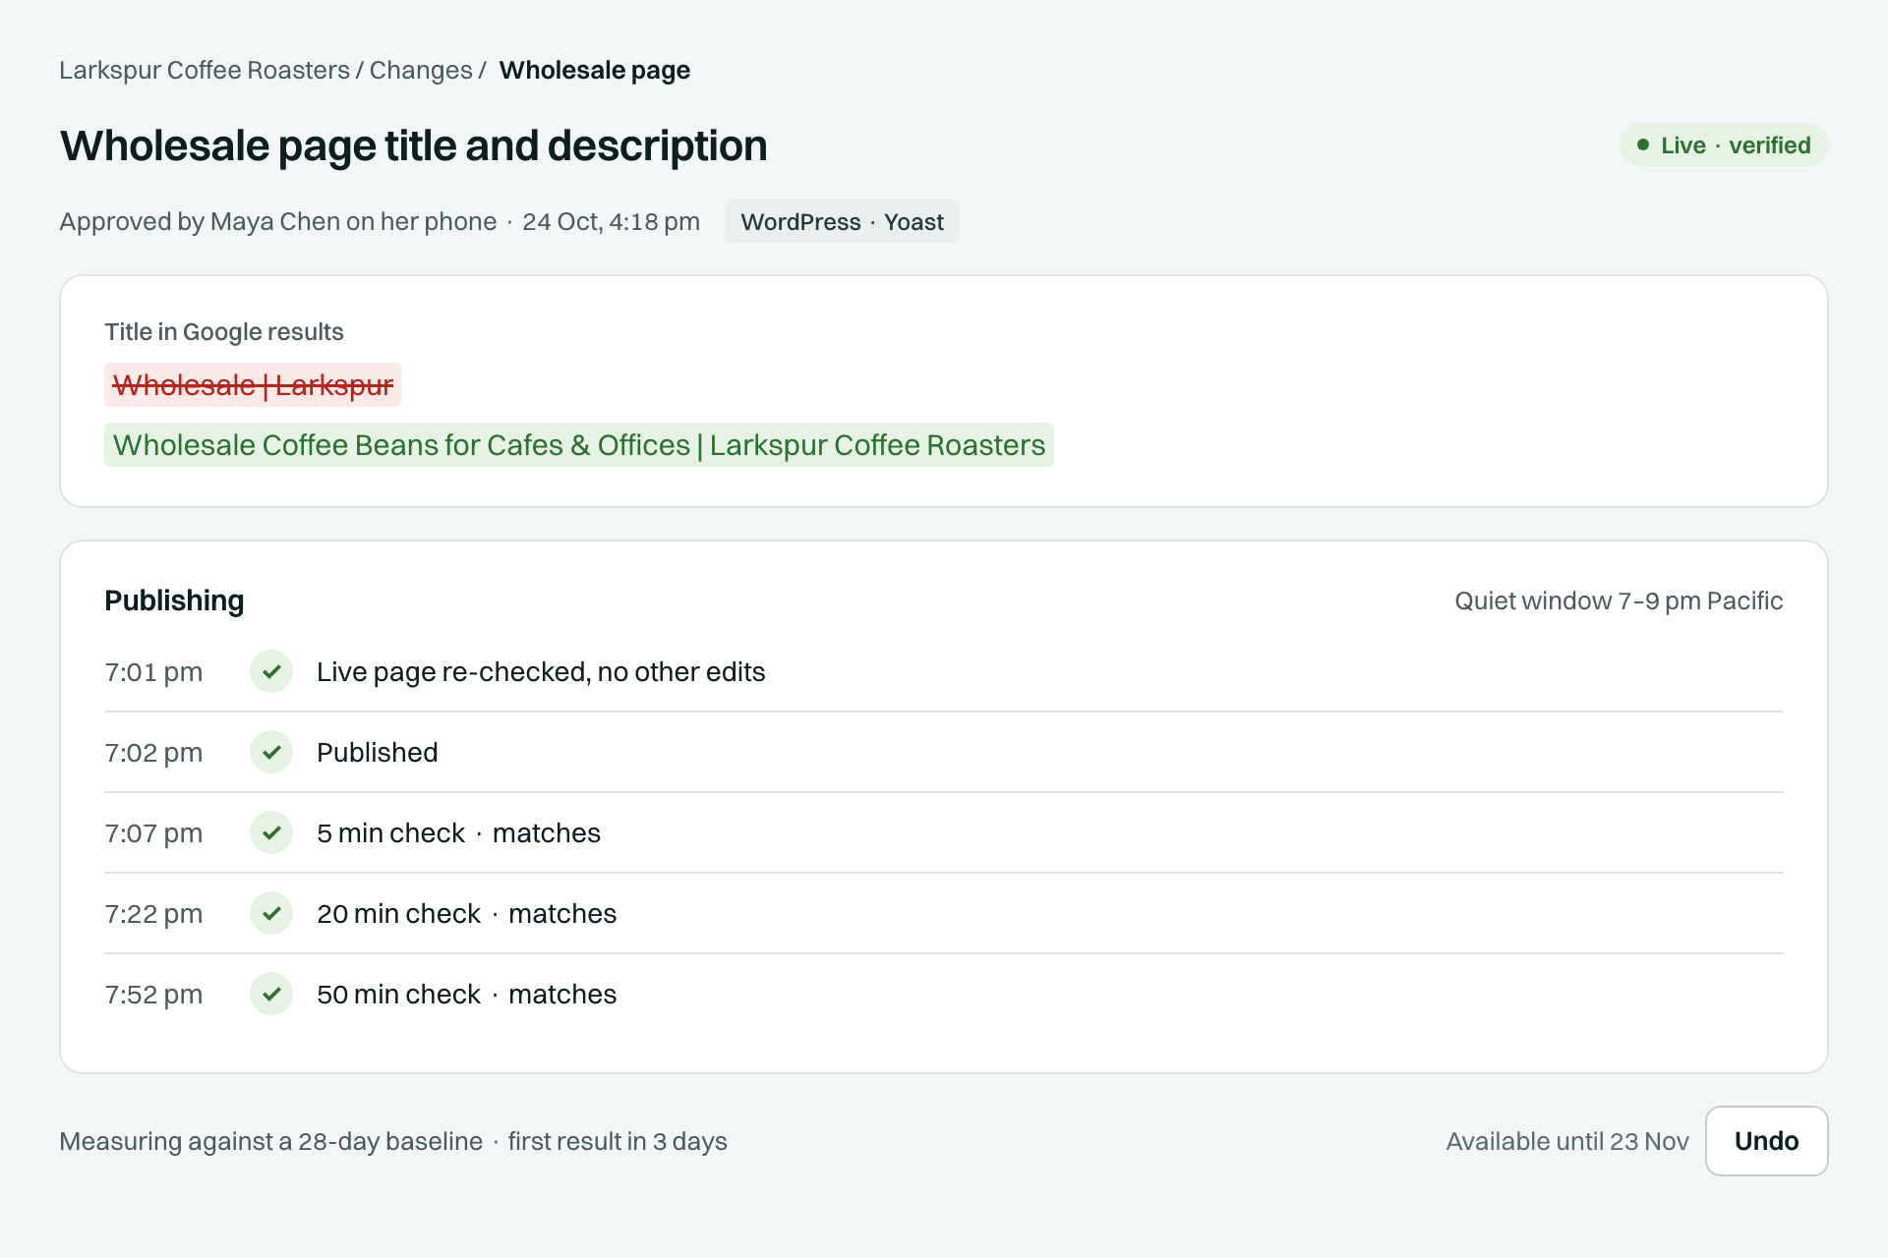Click the checkmark icon next to Published

271,752
